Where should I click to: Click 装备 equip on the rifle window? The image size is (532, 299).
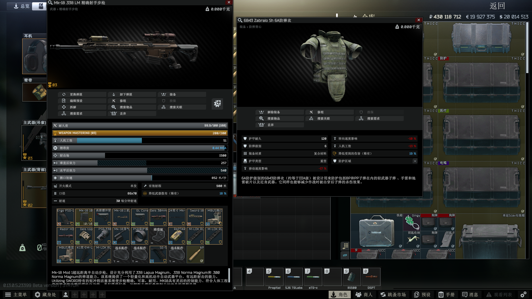pos(182,94)
